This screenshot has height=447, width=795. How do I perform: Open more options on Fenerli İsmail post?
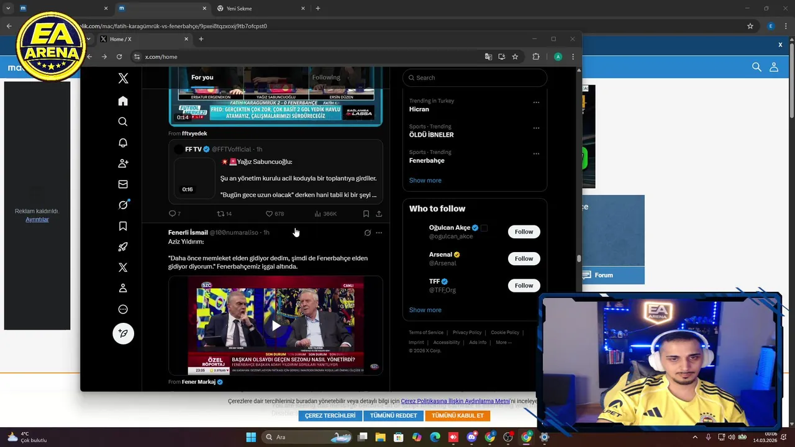tap(379, 233)
